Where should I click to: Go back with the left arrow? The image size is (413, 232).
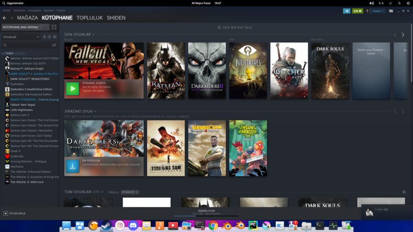pyautogui.click(x=4, y=18)
